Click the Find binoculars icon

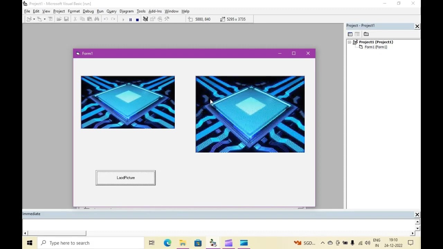click(97, 19)
